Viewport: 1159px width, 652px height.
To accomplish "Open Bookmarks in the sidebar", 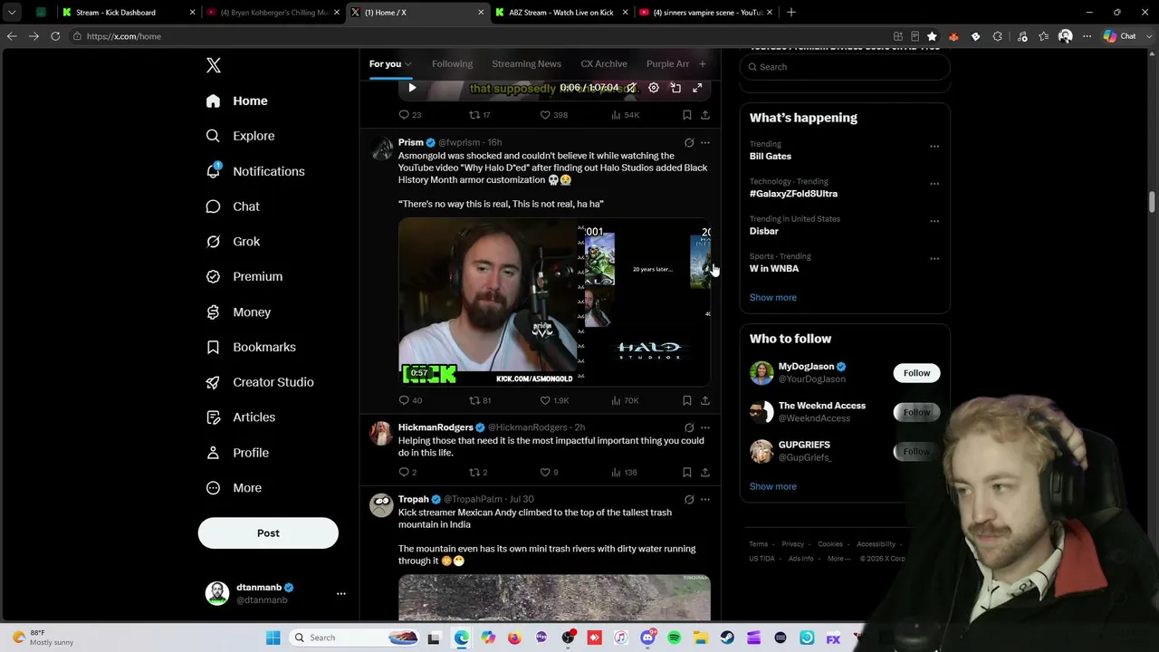I will tap(252, 347).
